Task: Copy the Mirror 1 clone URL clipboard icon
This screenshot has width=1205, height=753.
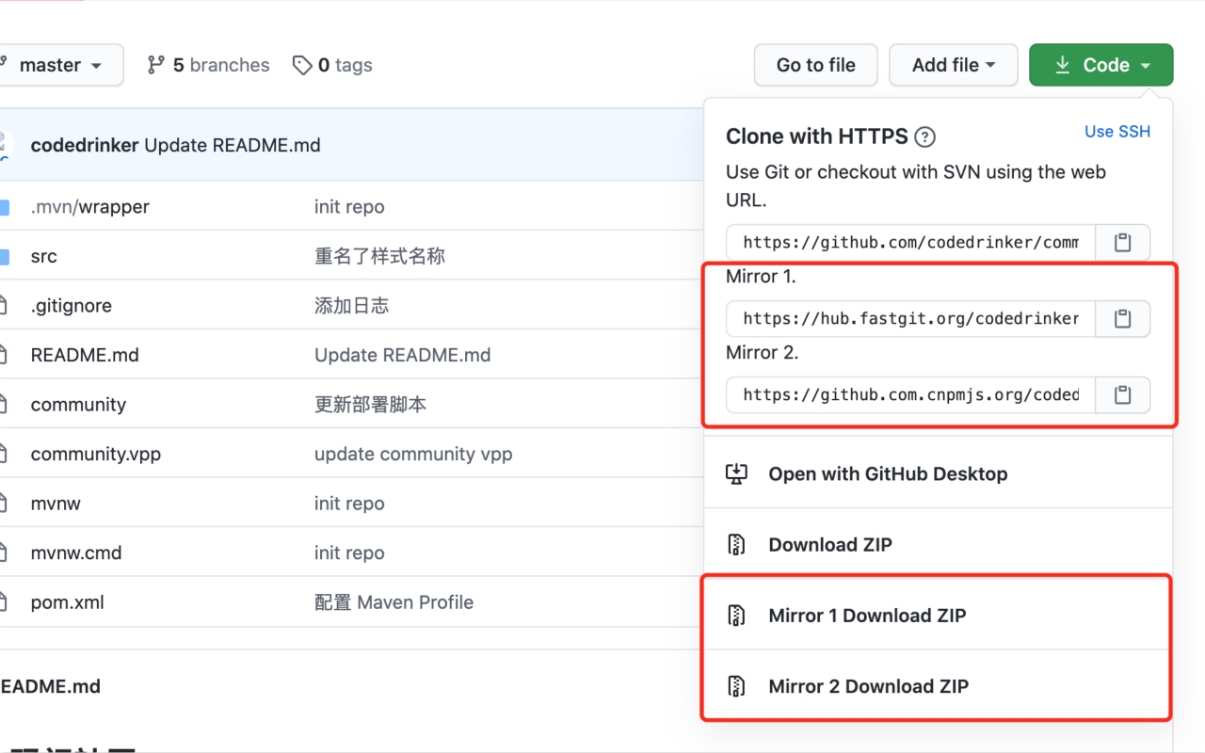Action: tap(1122, 318)
